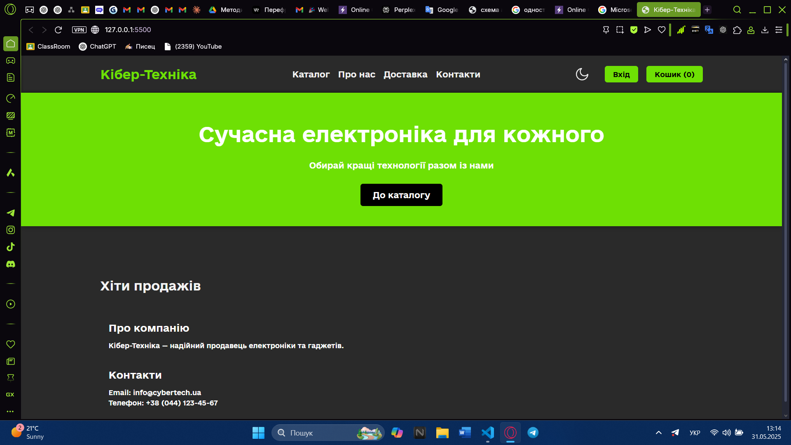Open Instagram in the Opera sidebar
791x445 pixels.
point(11,230)
